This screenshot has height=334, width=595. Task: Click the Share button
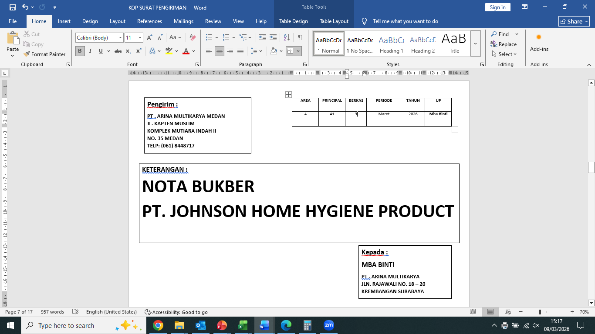574,21
